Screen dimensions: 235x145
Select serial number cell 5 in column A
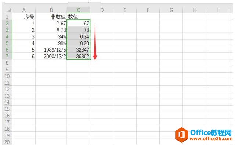pyautogui.click(x=24, y=50)
